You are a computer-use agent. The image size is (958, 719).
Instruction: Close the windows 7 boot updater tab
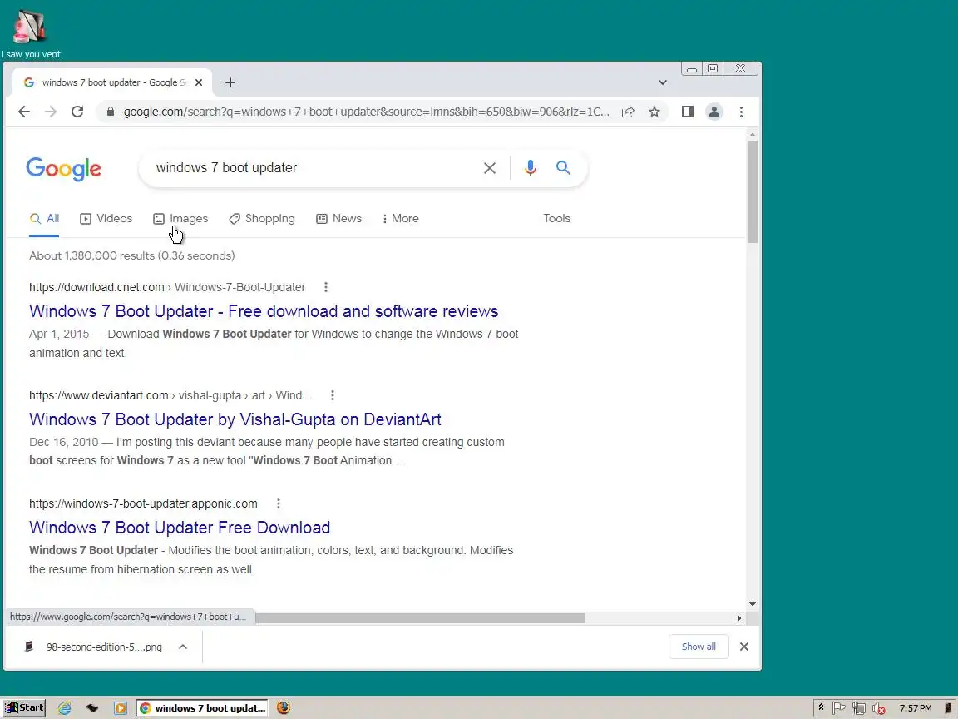pos(199,82)
